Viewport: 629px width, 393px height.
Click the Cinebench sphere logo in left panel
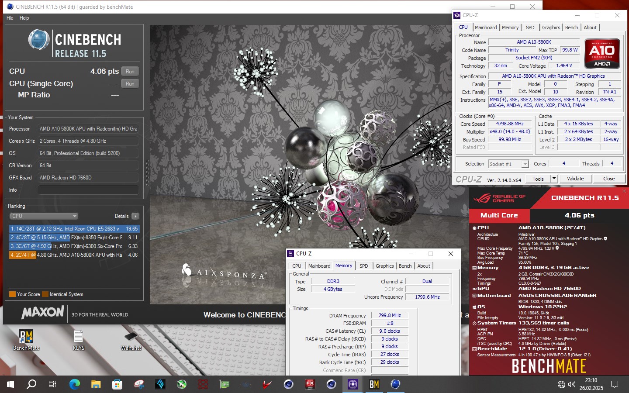tap(39, 40)
